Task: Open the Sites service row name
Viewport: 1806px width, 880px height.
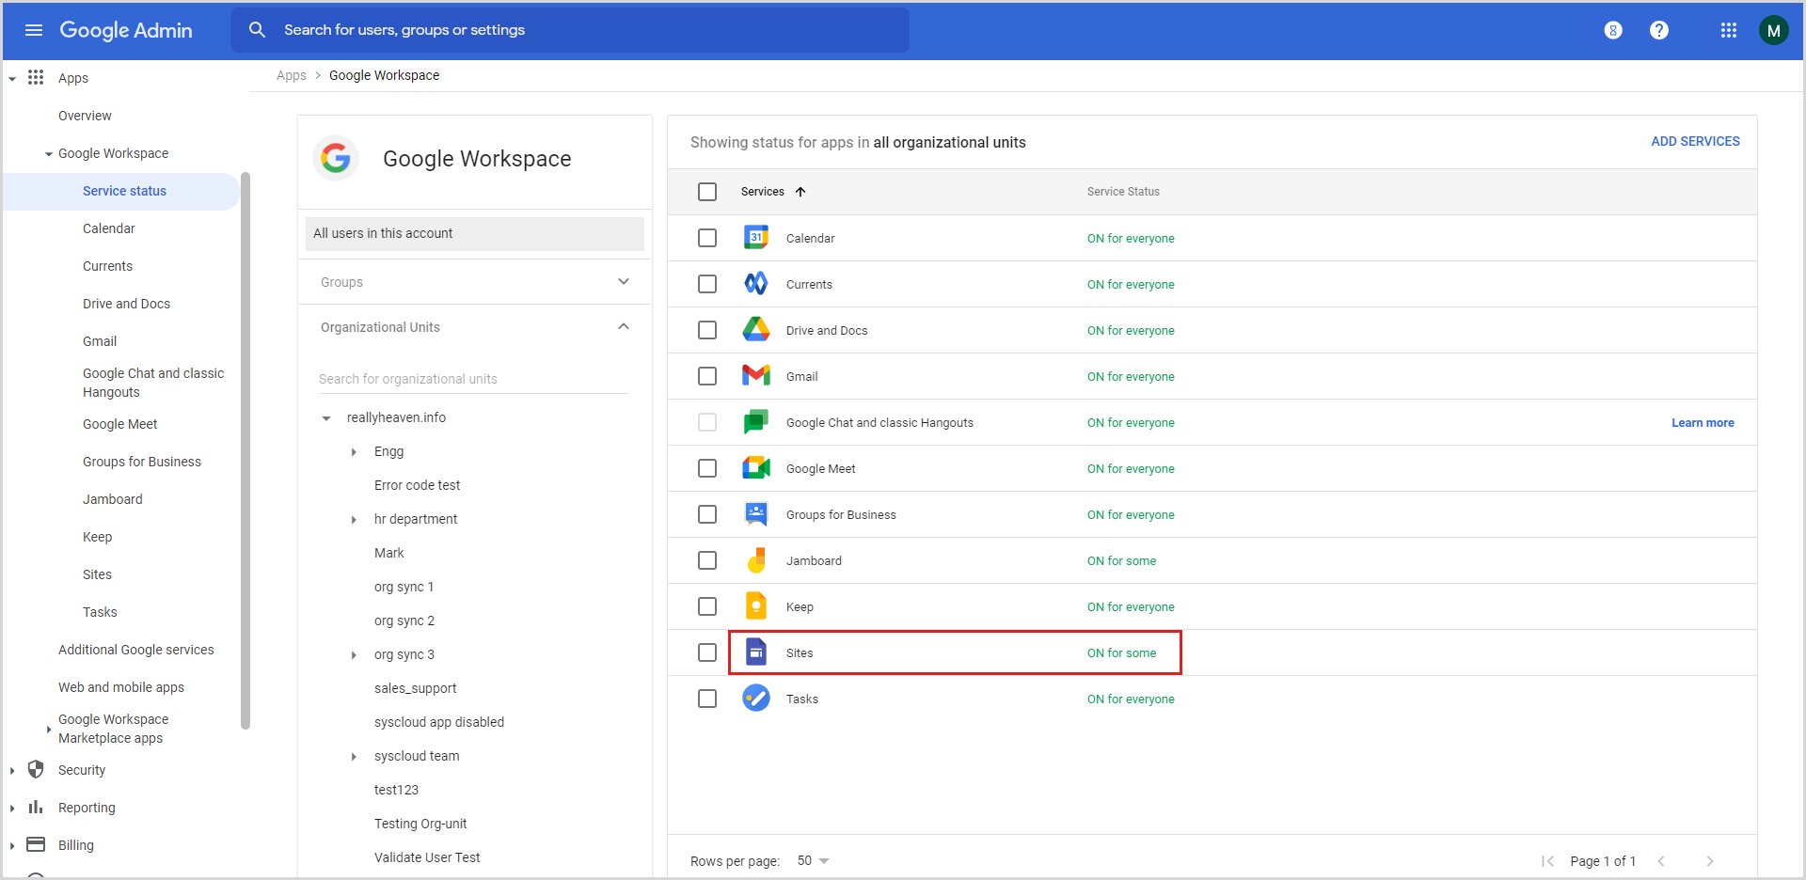Action: [x=800, y=652]
